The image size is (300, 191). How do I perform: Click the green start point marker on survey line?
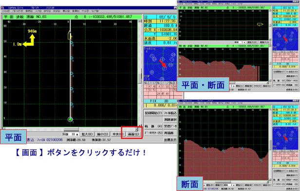pyautogui.click(x=71, y=120)
